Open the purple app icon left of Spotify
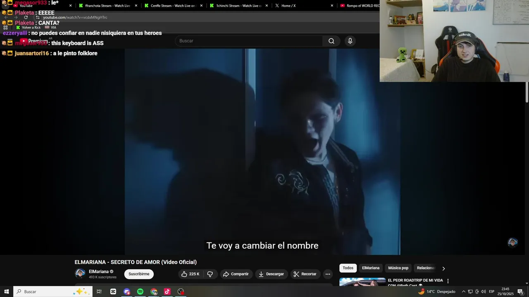 127,292
